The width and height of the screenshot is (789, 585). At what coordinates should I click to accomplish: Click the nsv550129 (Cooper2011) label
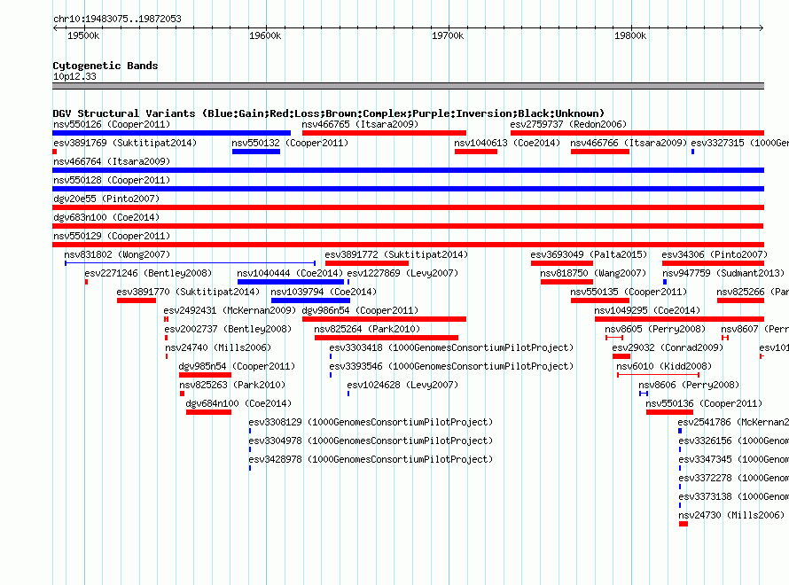click(x=112, y=236)
